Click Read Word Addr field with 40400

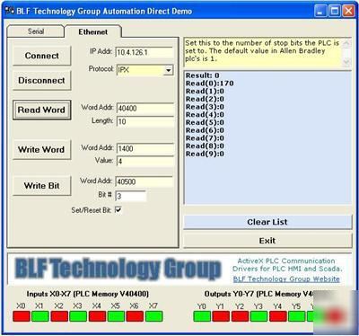(x=145, y=108)
